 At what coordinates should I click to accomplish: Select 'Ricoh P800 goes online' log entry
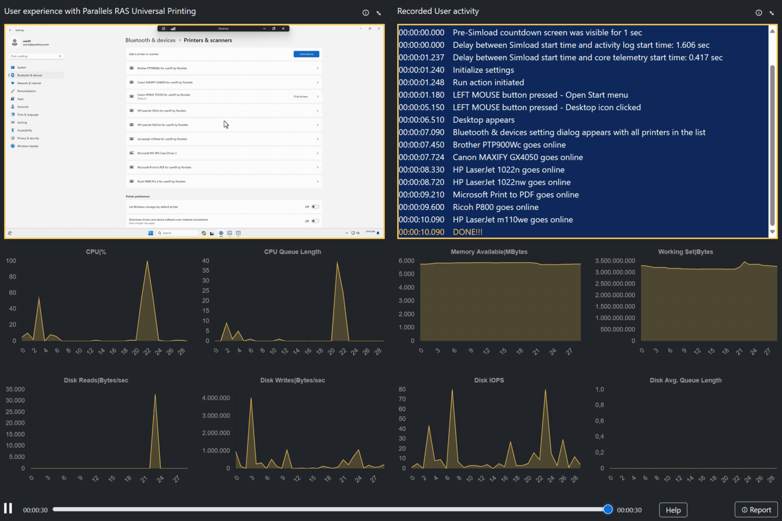click(x=496, y=207)
